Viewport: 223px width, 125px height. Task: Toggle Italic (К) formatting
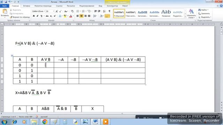tap(37, 16)
